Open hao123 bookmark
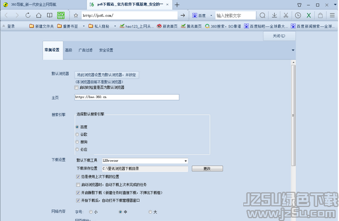 click(x=137, y=26)
